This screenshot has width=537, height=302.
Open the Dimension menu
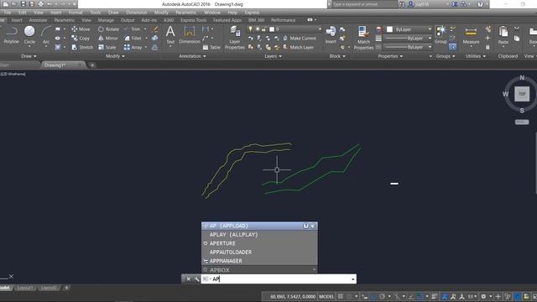click(136, 13)
